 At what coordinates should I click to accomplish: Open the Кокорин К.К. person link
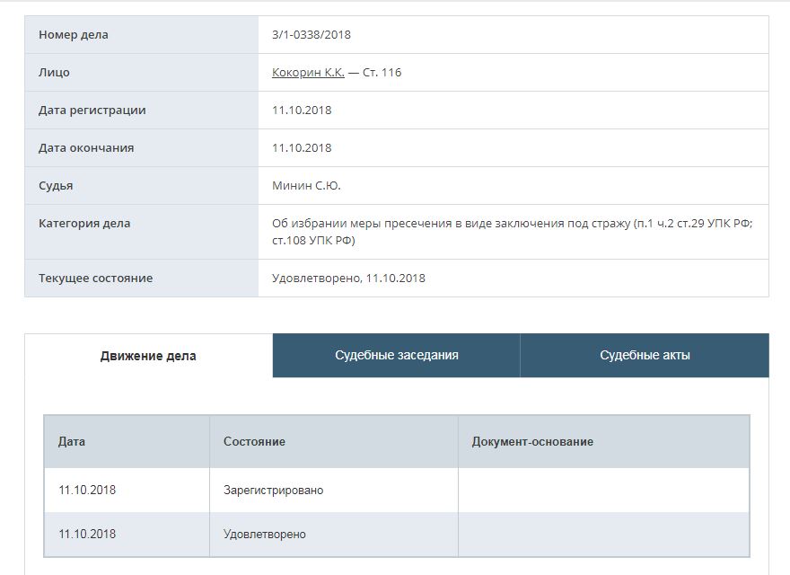[x=308, y=73]
